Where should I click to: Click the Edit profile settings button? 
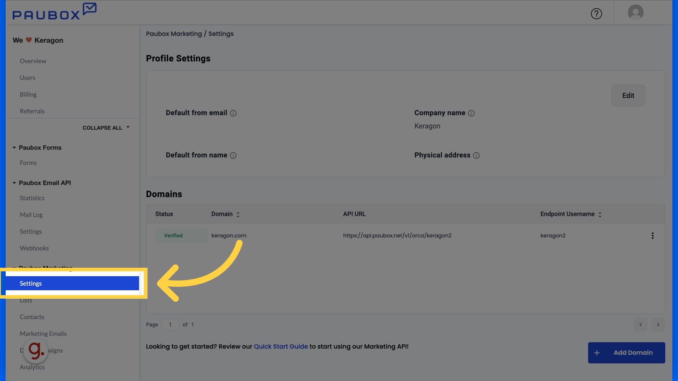click(628, 96)
